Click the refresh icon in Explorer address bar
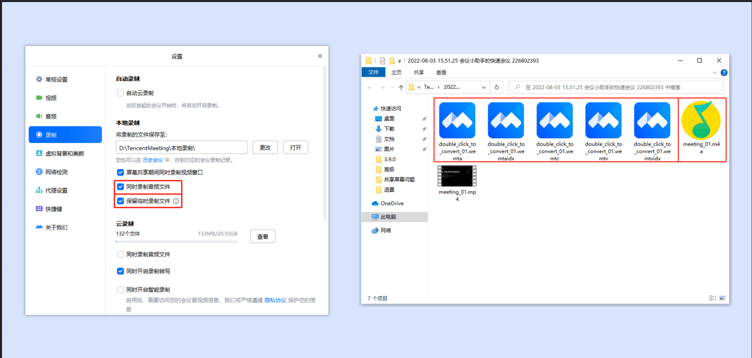Viewport: 752px width, 358px height. pyautogui.click(x=497, y=87)
